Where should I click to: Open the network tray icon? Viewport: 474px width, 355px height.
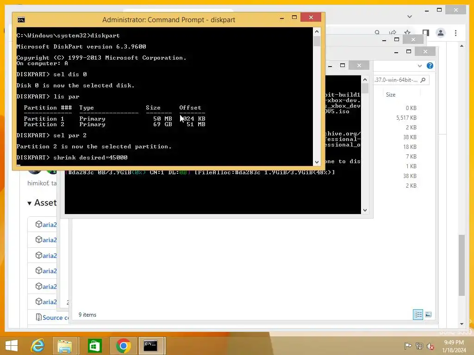(x=419, y=346)
